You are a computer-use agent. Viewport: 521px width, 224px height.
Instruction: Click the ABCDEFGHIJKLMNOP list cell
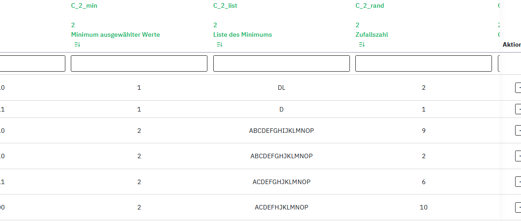coord(281,131)
